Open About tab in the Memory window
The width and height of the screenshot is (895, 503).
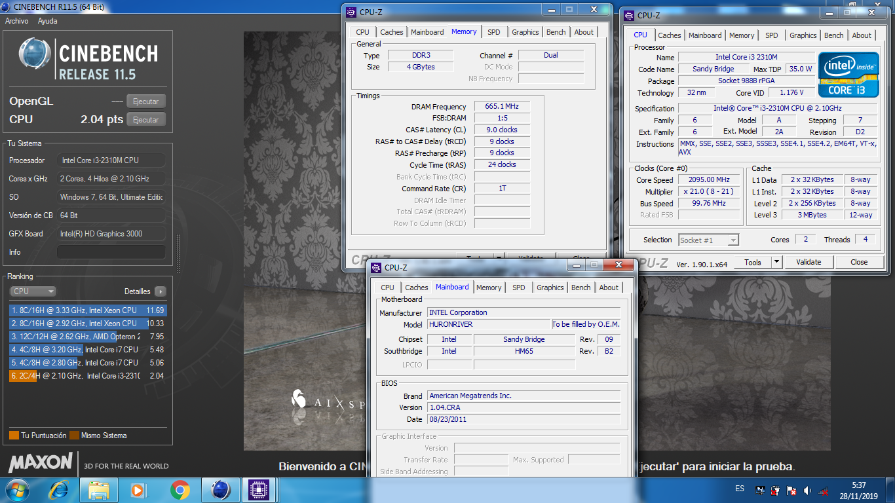point(584,32)
